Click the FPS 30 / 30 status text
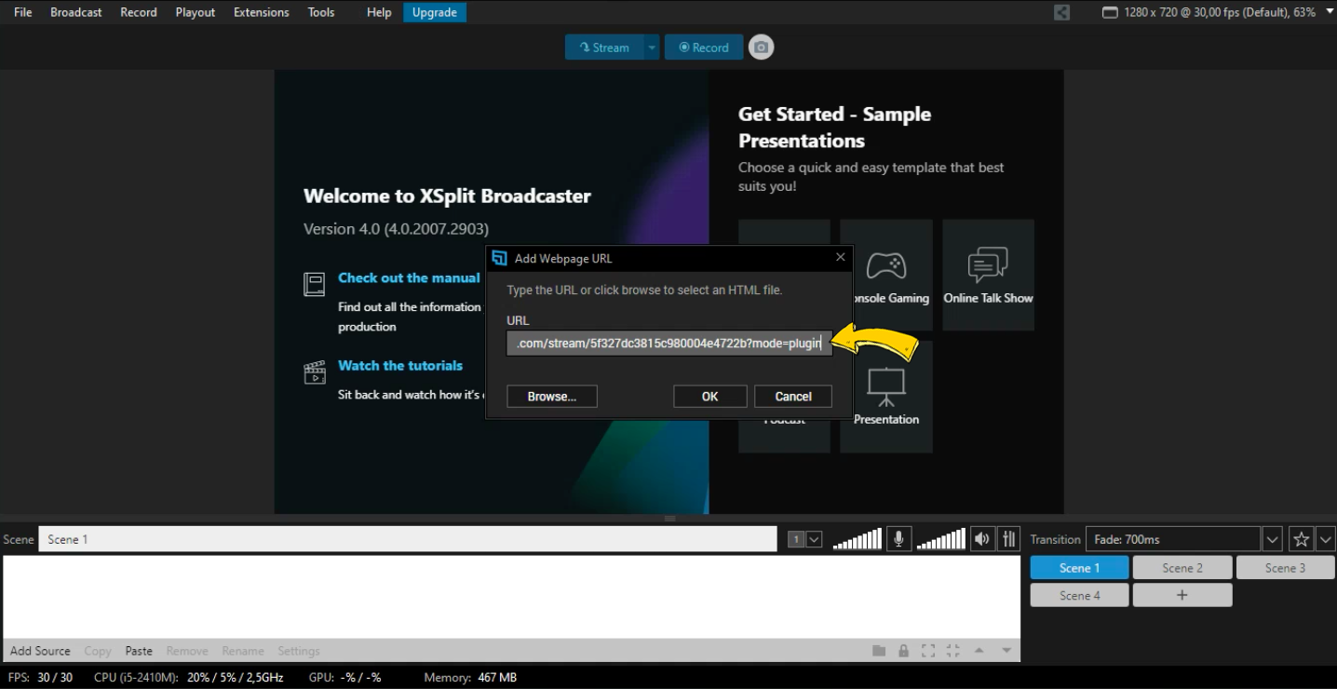The width and height of the screenshot is (1337, 689). click(x=40, y=678)
